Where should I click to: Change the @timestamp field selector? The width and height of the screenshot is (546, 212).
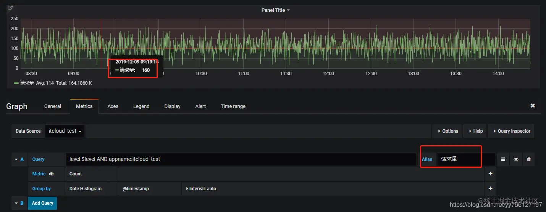(150, 188)
